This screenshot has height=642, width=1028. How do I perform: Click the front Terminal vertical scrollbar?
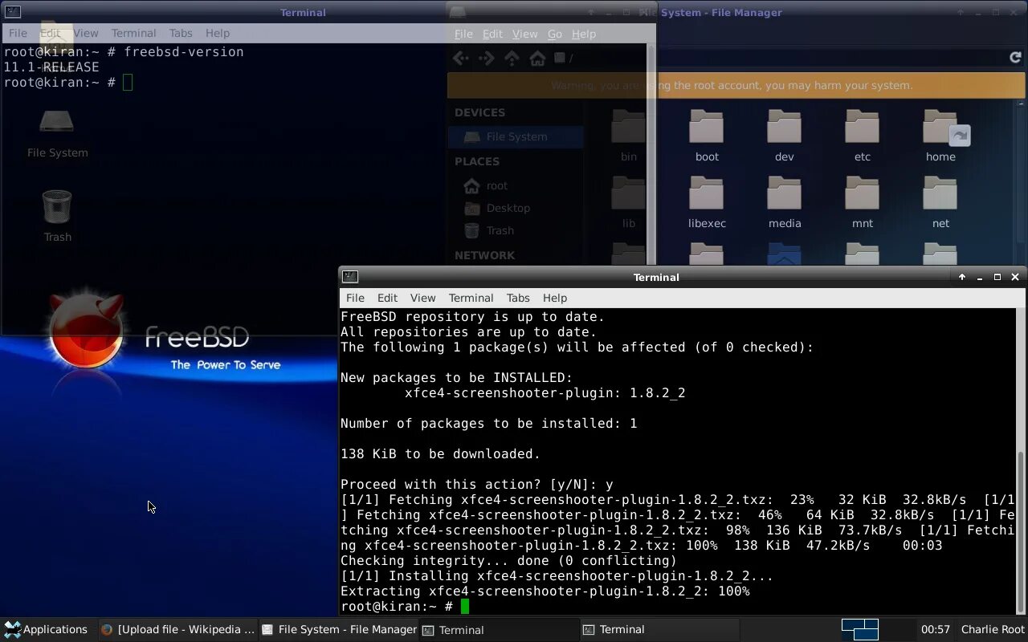pos(1021,531)
